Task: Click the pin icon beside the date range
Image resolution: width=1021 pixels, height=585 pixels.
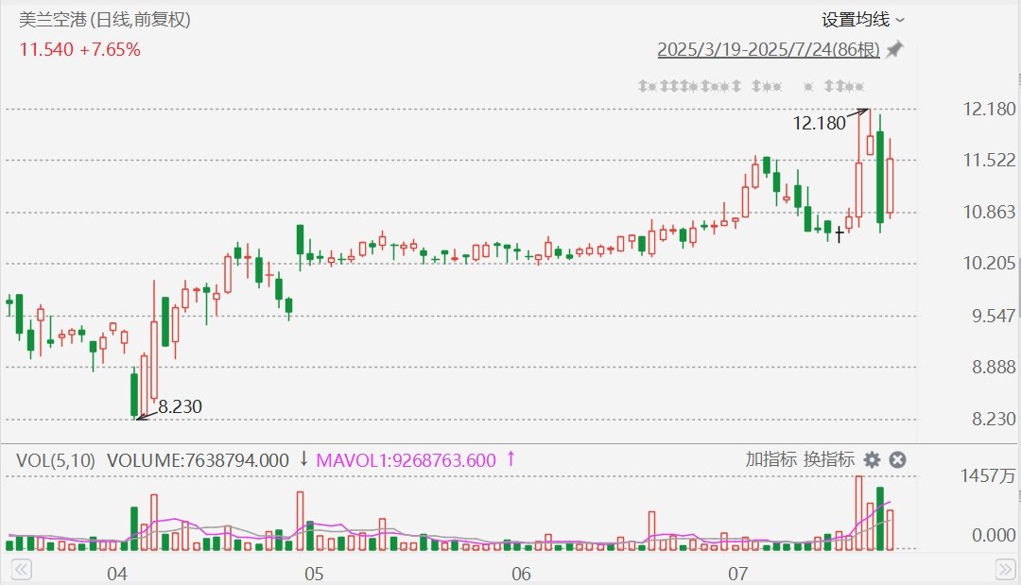Action: (895, 49)
